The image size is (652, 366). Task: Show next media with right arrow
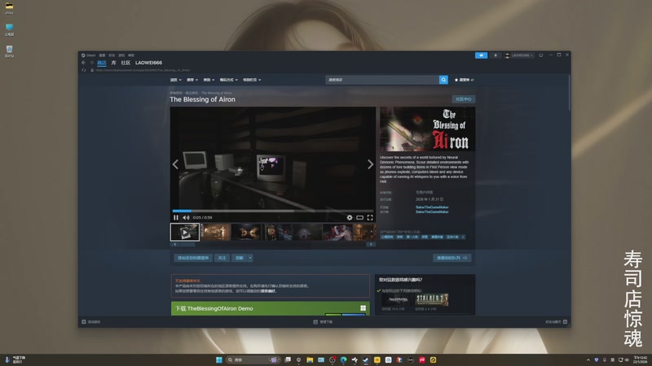point(370,164)
